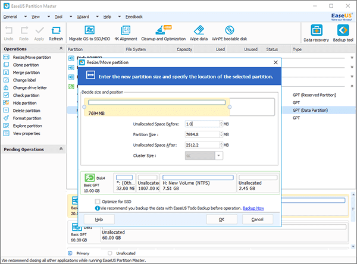Image resolution: width=357 pixels, height=264 pixels.
Task: Click OK in Resize/Move dialog
Action: 221,219
